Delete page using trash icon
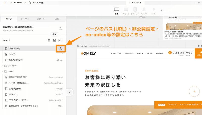The image size is (202, 115). coord(49,41)
